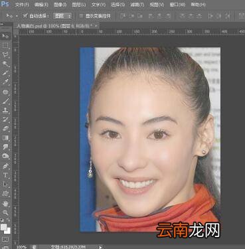Reset default foreground and background colors
The height and width of the screenshot is (249, 245).
click(x=3, y=220)
